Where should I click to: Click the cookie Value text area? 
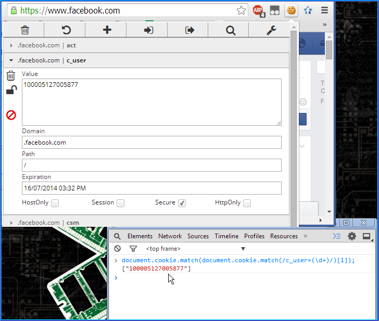coord(151,102)
